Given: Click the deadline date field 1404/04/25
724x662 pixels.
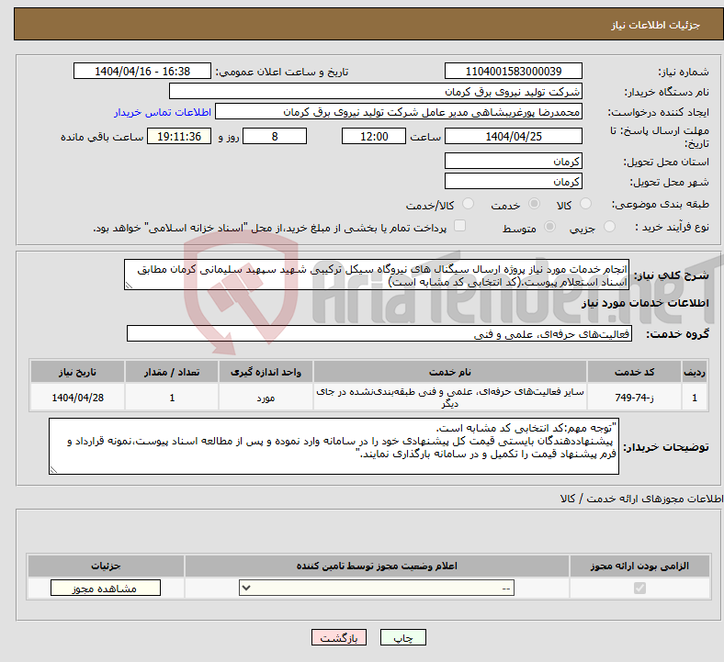Looking at the screenshot, I should click(x=513, y=136).
